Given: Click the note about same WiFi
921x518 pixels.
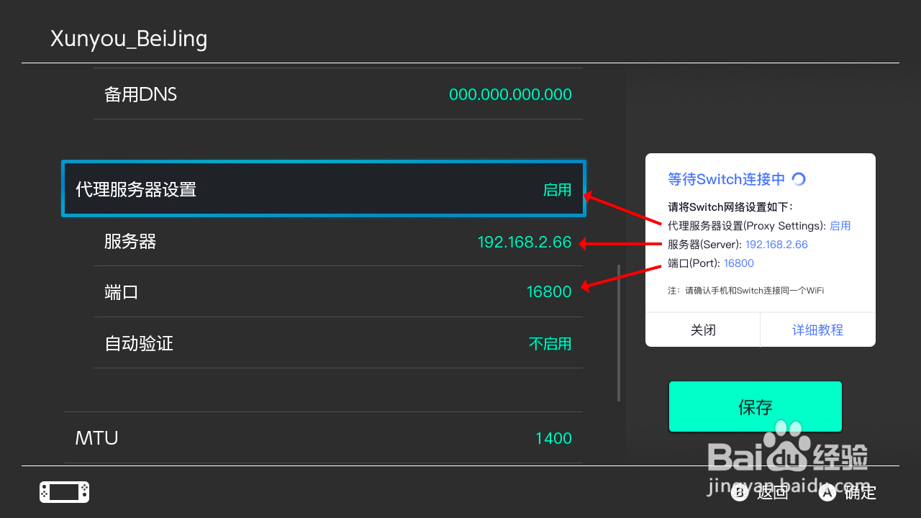Looking at the screenshot, I should (745, 291).
